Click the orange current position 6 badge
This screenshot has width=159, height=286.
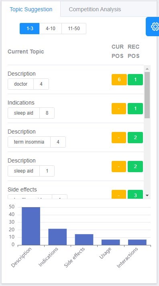[119, 80]
